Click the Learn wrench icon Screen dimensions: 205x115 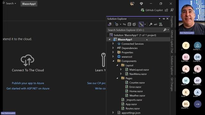pyautogui.click(x=103, y=60)
